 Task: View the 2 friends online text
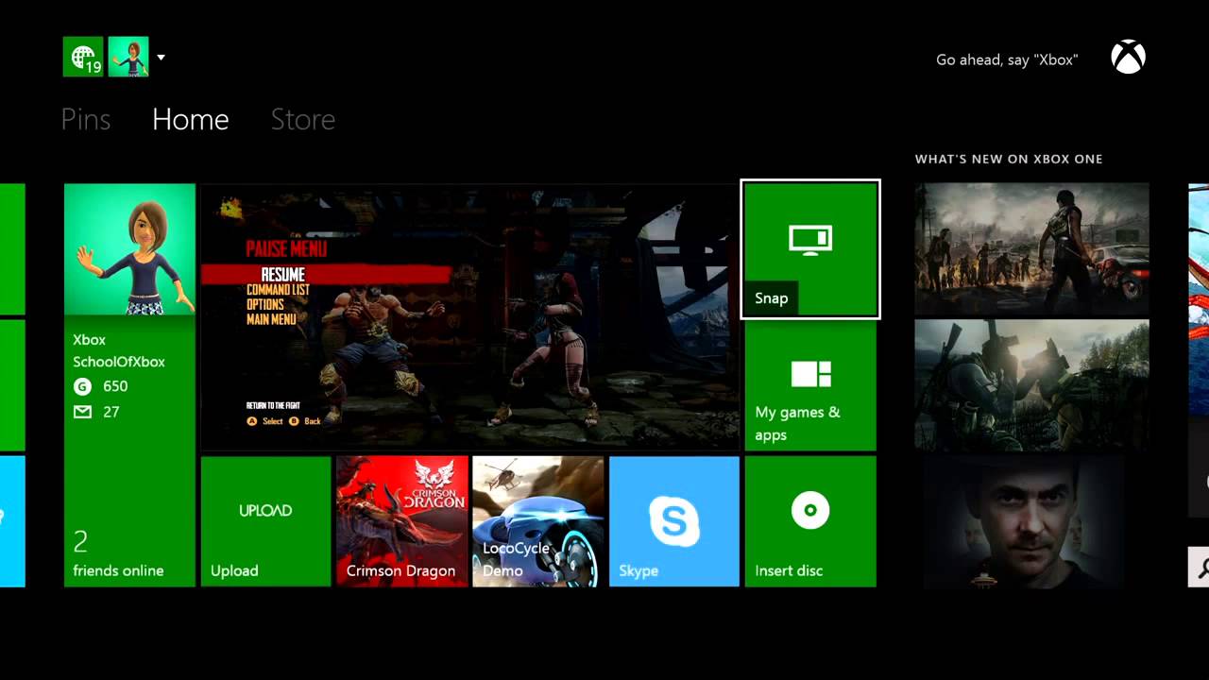(x=118, y=555)
